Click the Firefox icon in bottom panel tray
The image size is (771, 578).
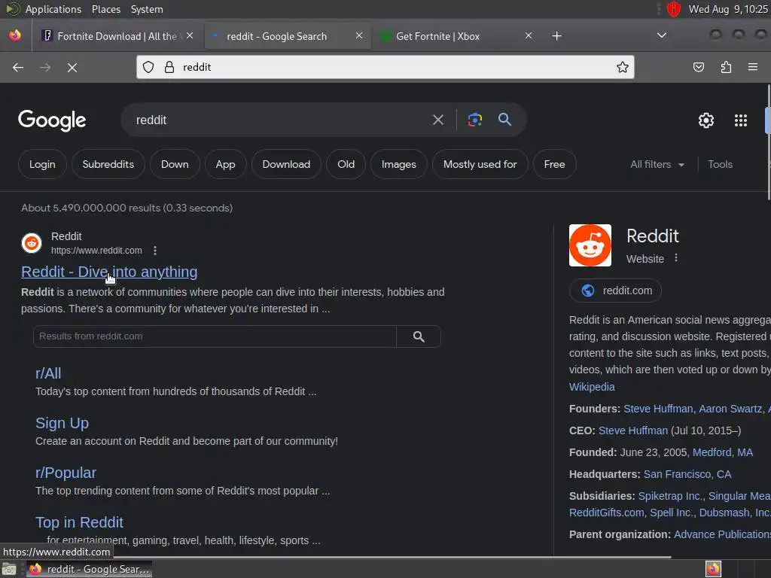[713, 569]
